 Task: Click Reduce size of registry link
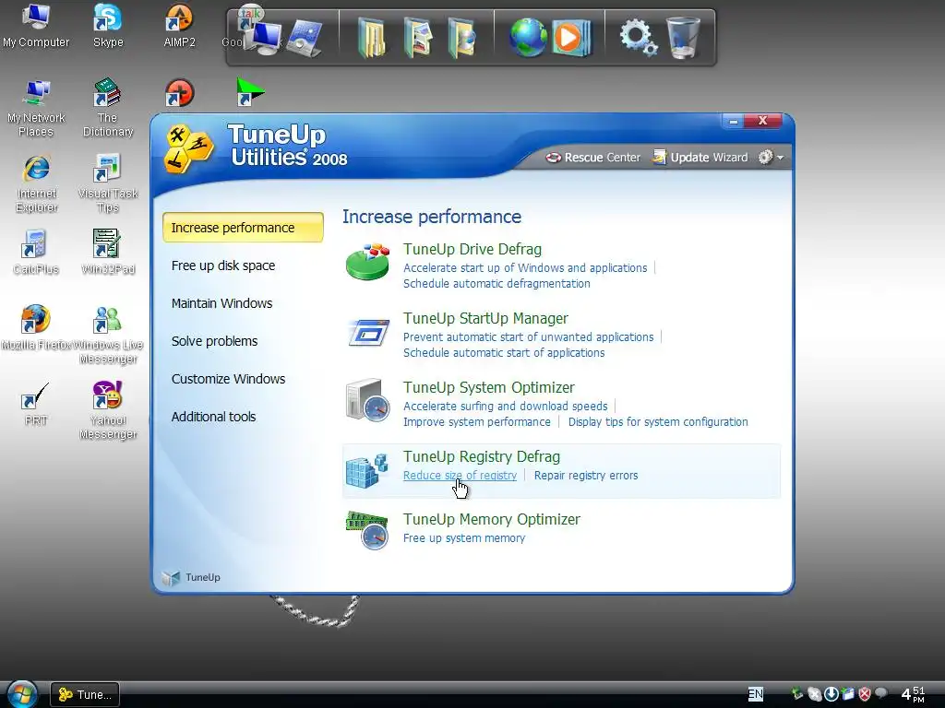coord(460,476)
